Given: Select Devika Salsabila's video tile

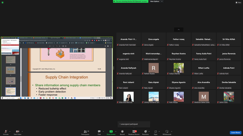Looking at the screenshot, I should click(229, 82).
